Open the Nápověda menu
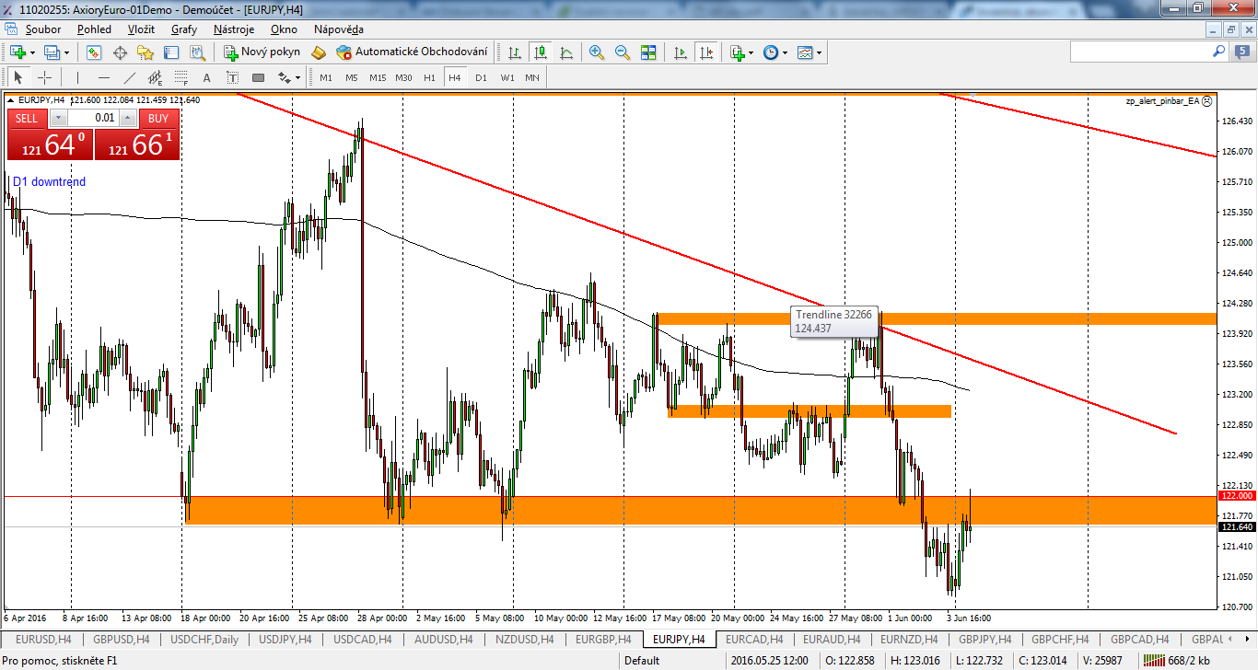This screenshot has height=670, width=1258. pyautogui.click(x=338, y=29)
